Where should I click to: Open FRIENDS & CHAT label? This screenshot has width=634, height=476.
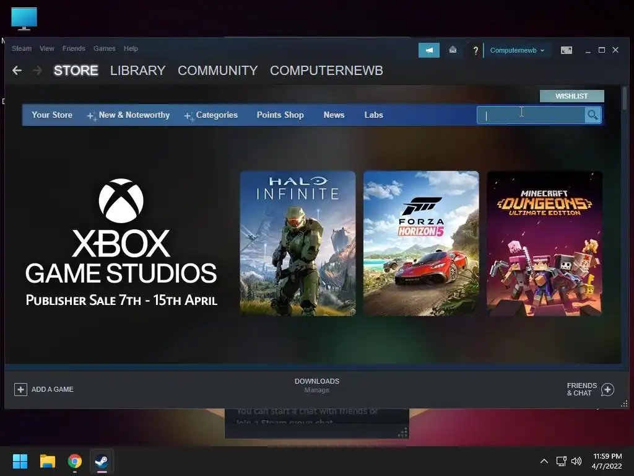[582, 389]
